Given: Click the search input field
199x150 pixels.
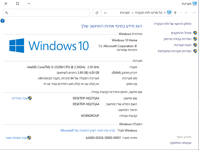Looking at the screenshot, I should (46, 13).
